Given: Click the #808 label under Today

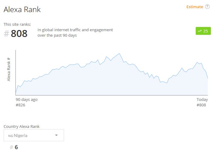Looking at the screenshot, I should pyautogui.click(x=201, y=105).
